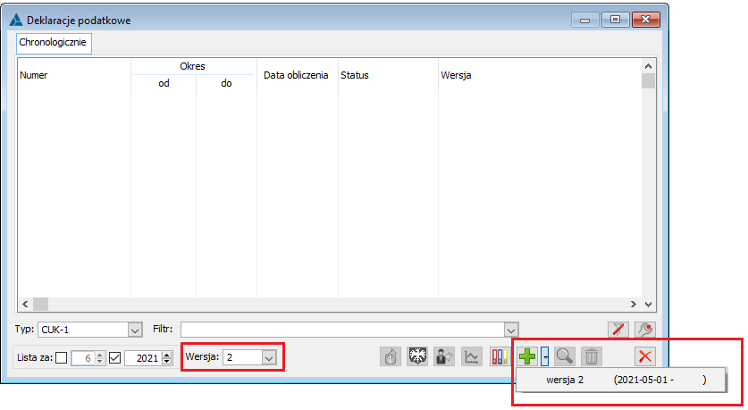Click the red X close icon
Screen dimensions: 748x410
pos(645,356)
